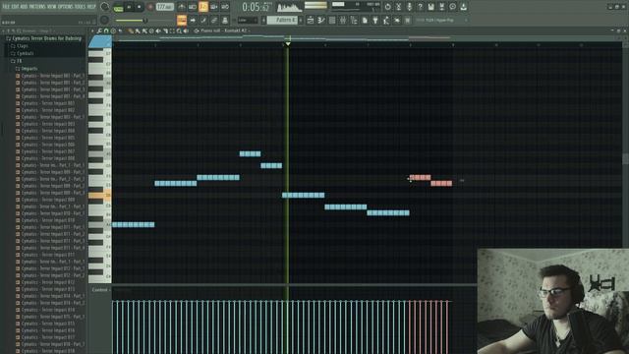Click the highest blue note in piano roll

(250, 153)
